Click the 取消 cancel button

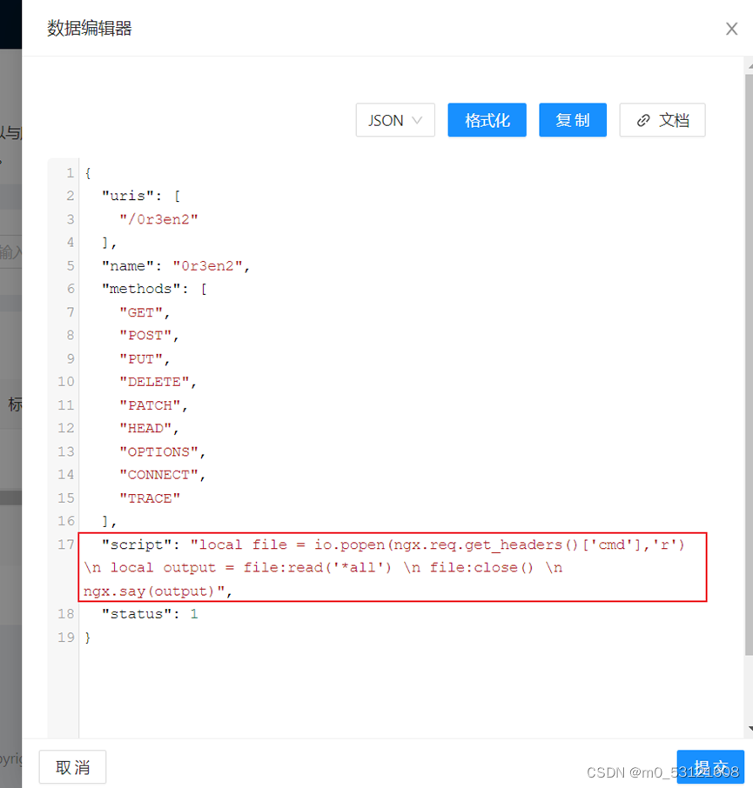[x=72, y=767]
